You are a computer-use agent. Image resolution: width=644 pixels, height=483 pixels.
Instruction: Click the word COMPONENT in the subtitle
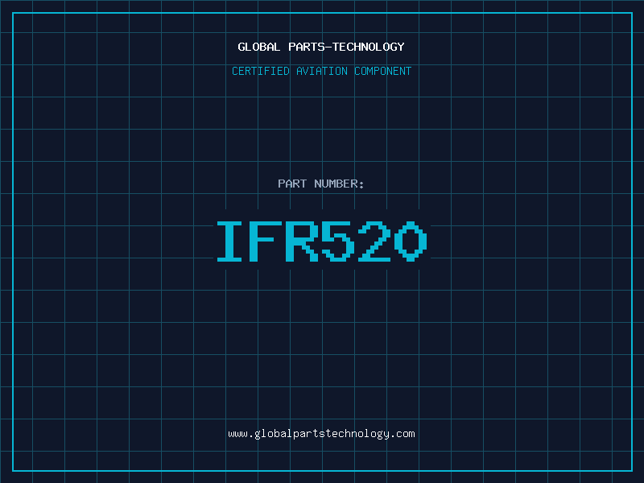tap(383, 71)
